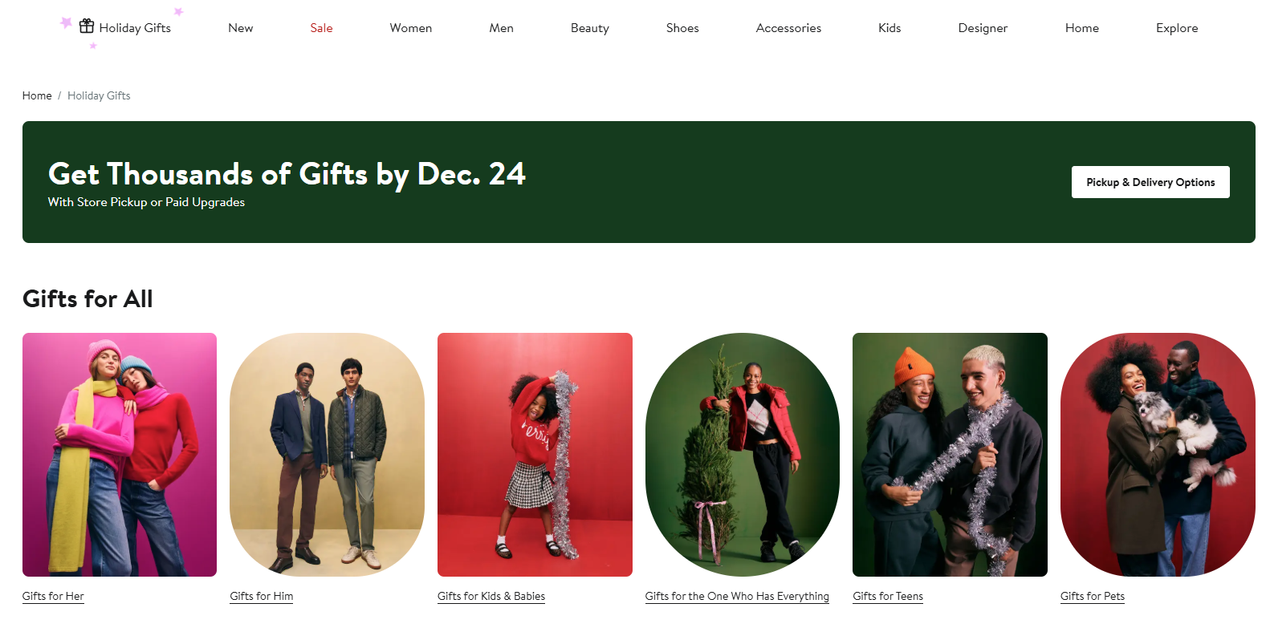
Task: Select the Women navigation category
Action: pos(410,28)
